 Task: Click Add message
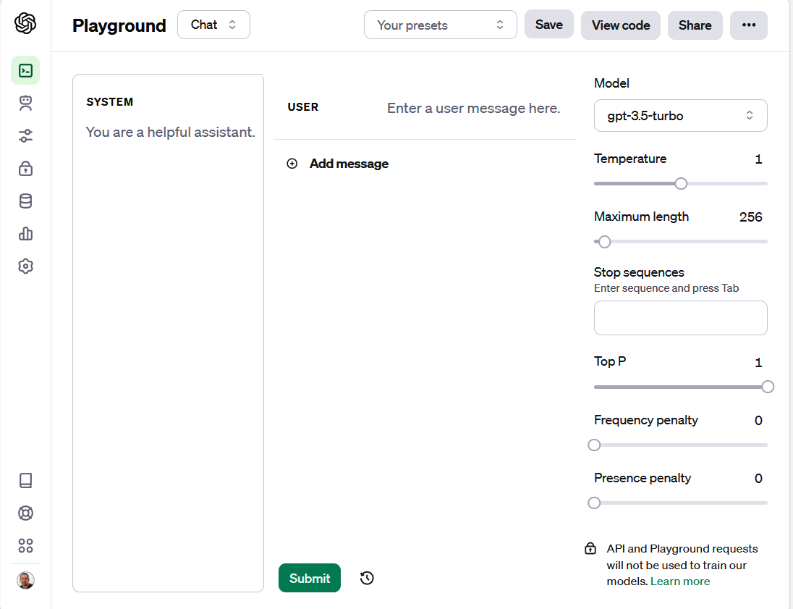tap(349, 164)
